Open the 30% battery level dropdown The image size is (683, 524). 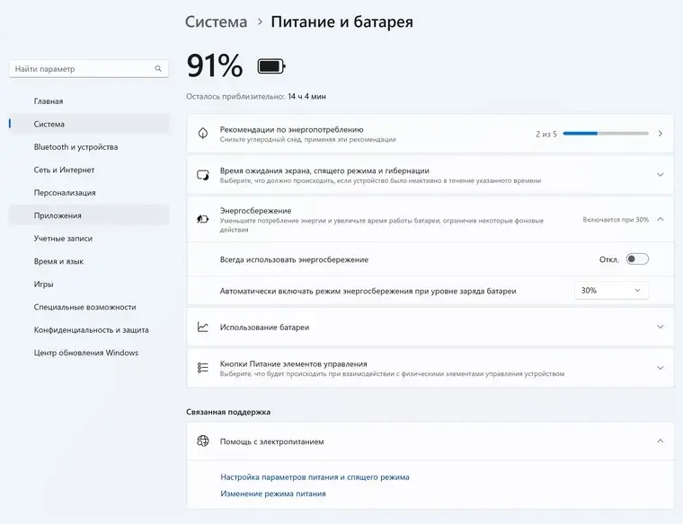click(611, 291)
